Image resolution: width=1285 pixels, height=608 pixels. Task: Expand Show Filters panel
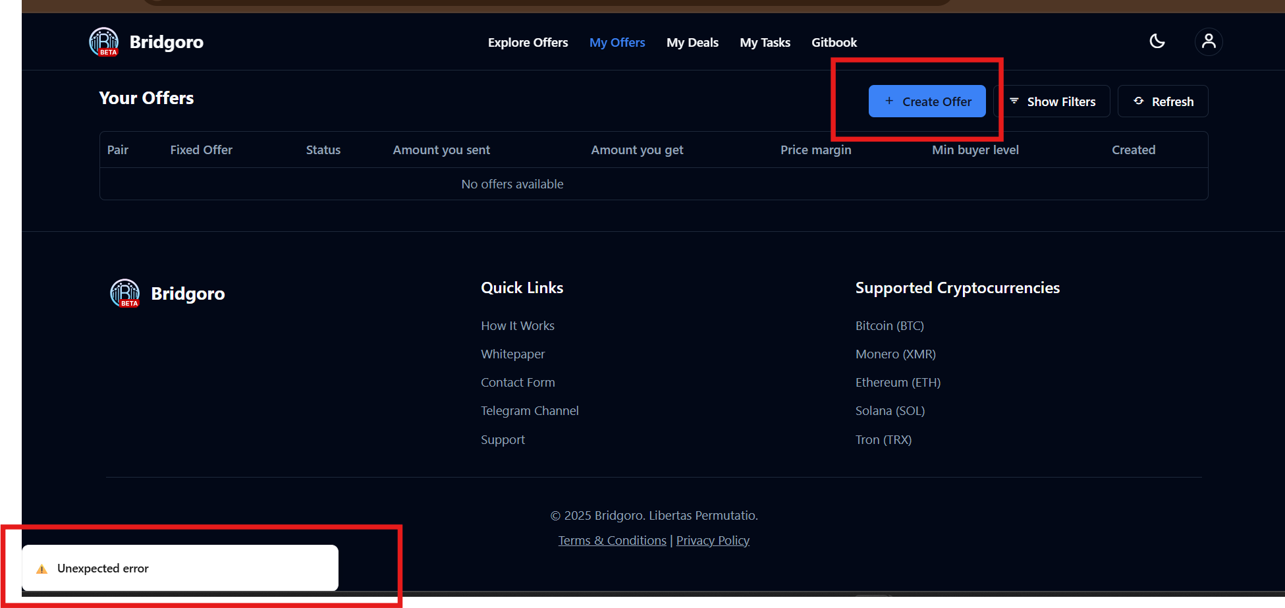pyautogui.click(x=1052, y=101)
